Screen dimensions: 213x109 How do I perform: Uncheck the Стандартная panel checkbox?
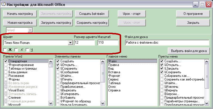pyautogui.click(x=6, y=61)
